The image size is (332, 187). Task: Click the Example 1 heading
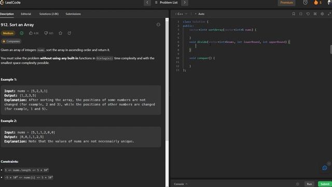(9, 79)
